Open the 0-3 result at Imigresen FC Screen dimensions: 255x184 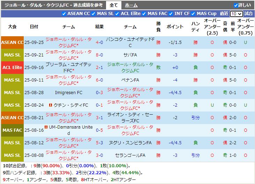click(x=99, y=93)
